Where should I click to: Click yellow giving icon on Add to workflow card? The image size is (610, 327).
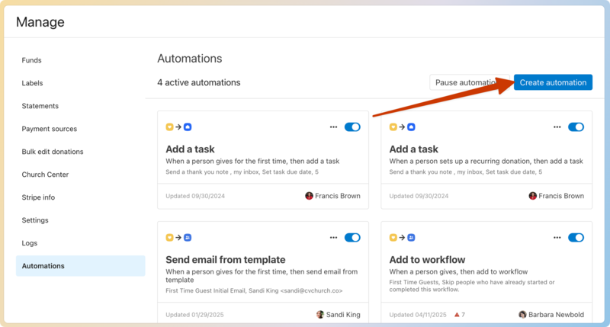pos(393,238)
